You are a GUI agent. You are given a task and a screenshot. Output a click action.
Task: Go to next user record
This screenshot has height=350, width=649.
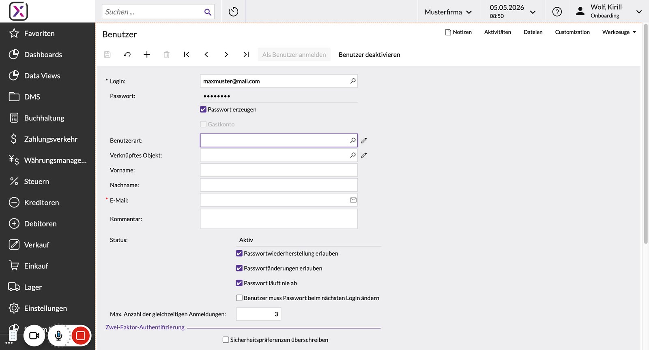point(226,54)
